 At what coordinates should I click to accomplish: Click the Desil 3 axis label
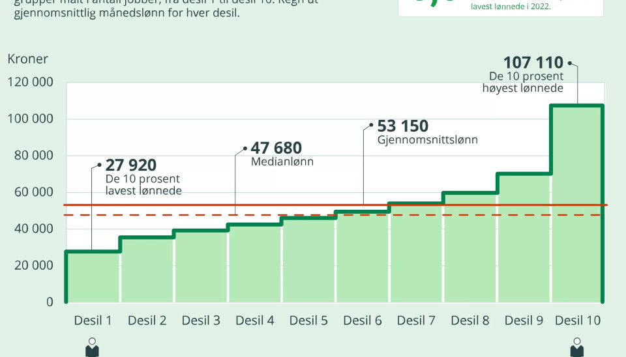click(201, 321)
